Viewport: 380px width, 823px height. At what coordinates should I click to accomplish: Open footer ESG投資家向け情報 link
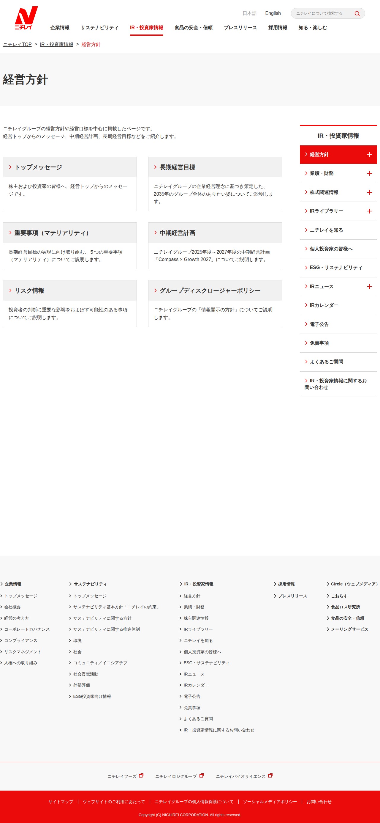[x=92, y=696]
